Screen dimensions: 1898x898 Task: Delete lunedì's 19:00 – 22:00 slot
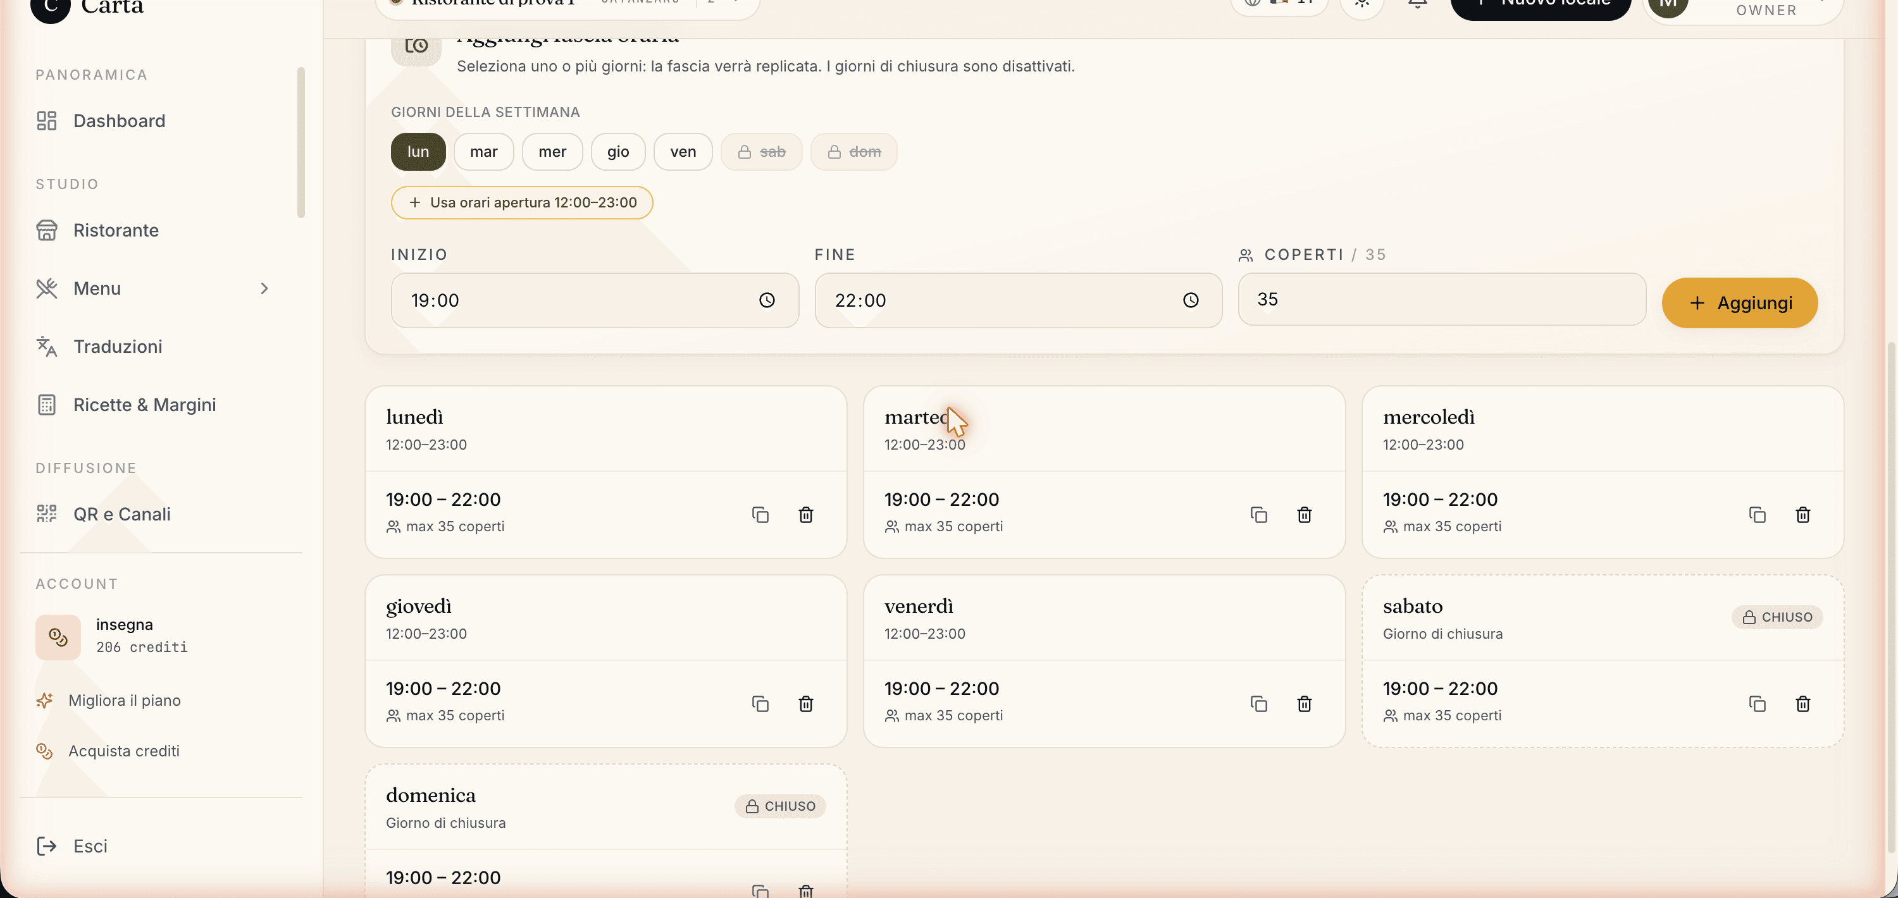(806, 515)
